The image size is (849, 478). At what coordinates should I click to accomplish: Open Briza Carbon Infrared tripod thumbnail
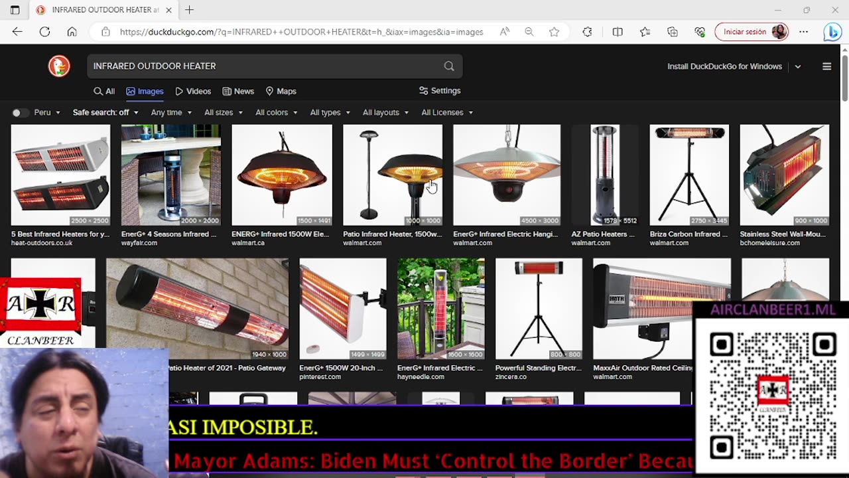tap(689, 175)
